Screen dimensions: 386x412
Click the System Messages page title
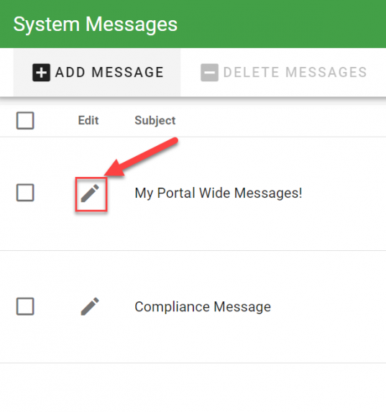click(x=96, y=24)
